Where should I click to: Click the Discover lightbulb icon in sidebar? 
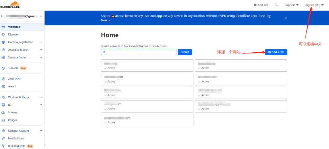(3, 34)
